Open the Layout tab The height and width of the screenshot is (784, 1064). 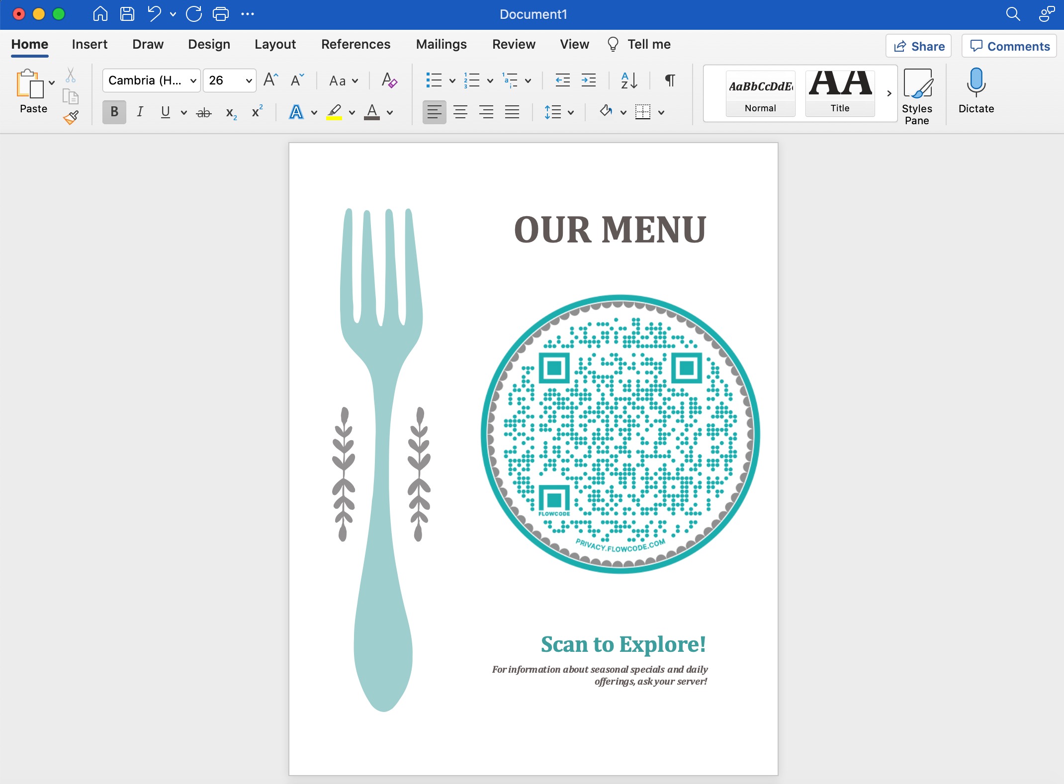tap(275, 44)
